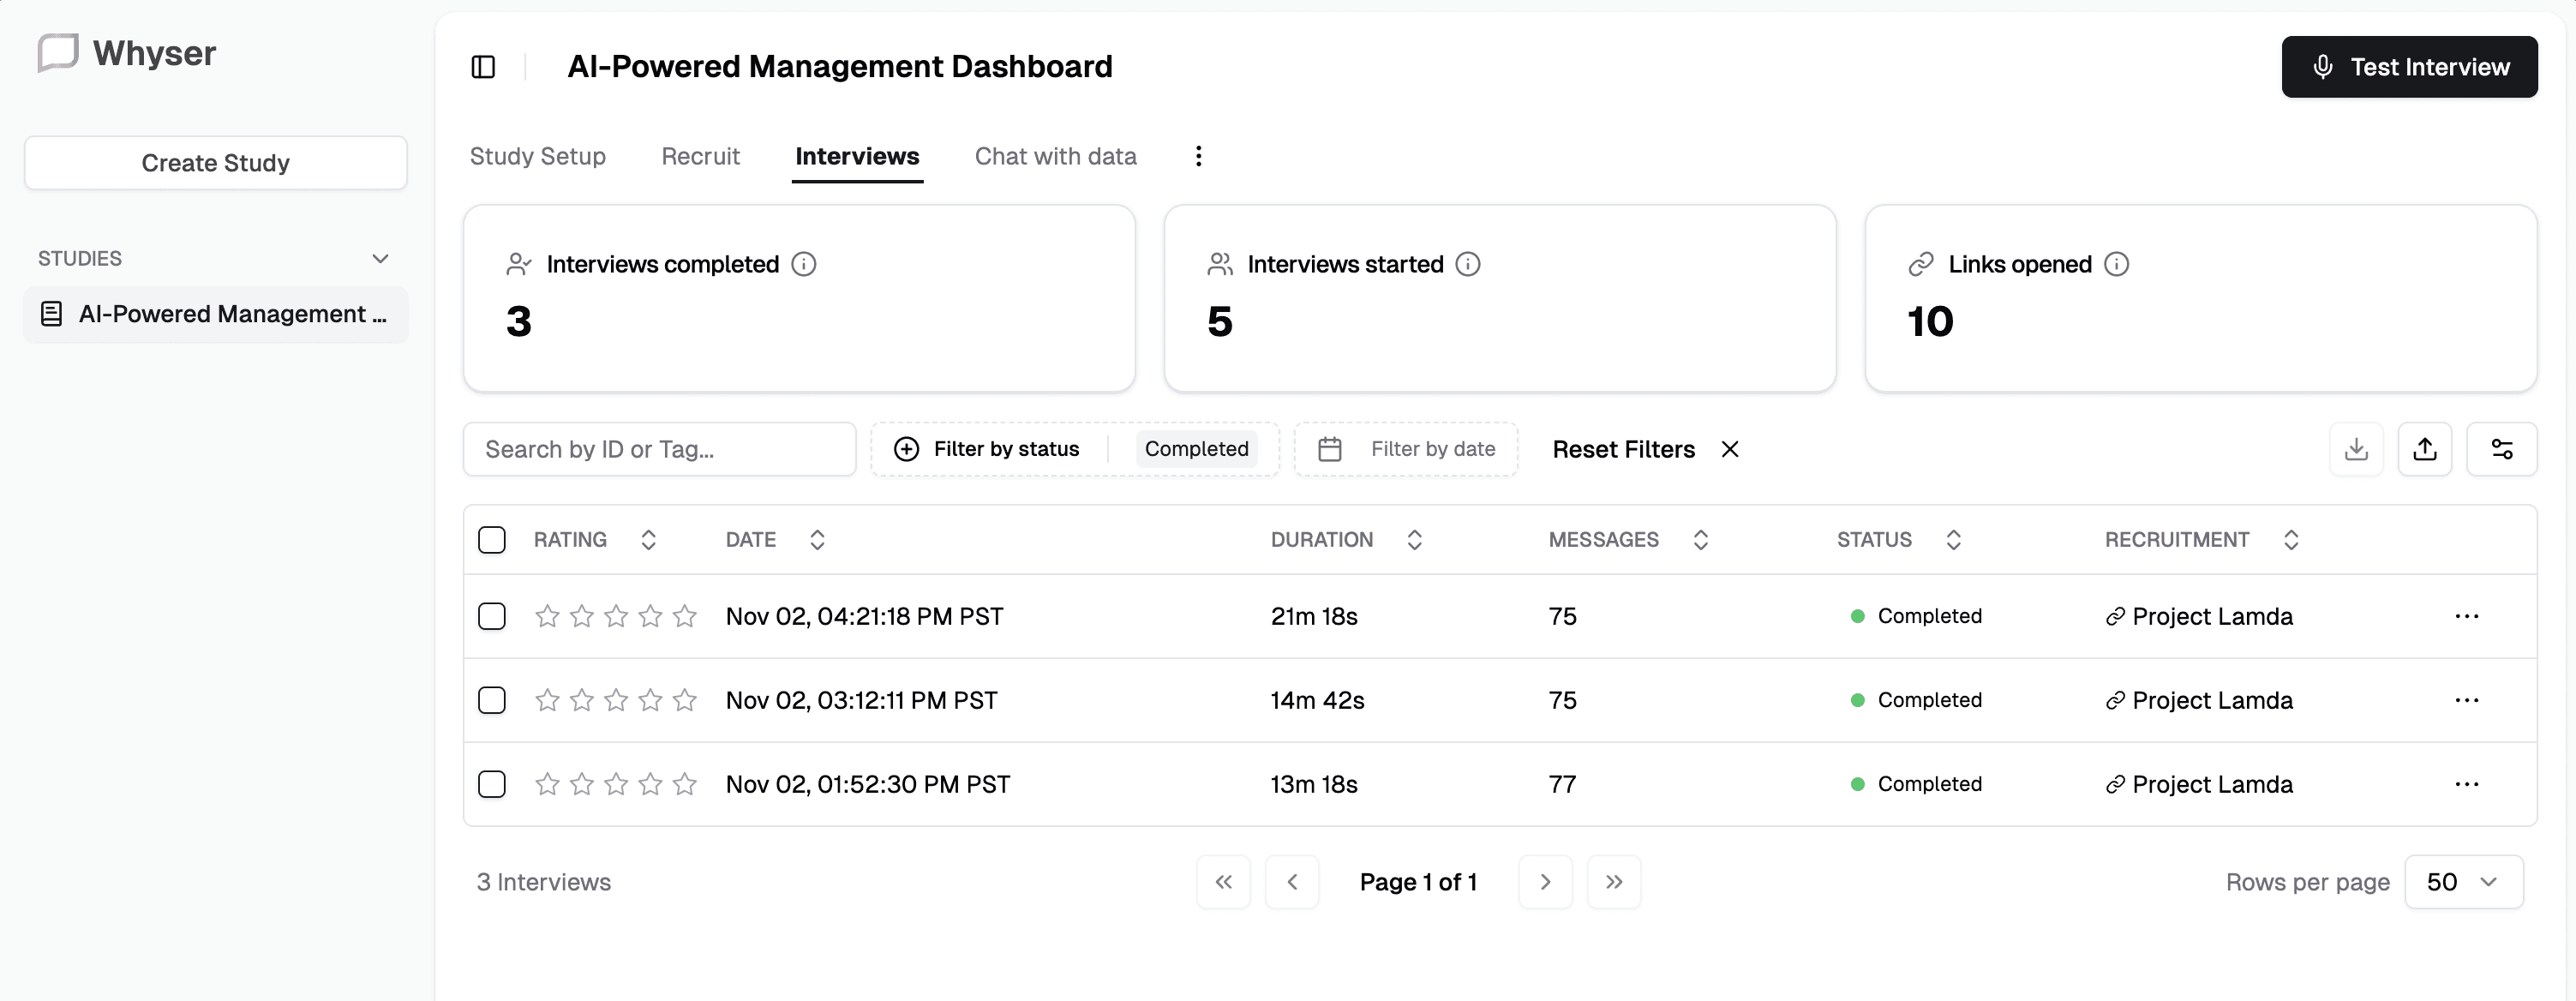Switch to the Chat with data tab
The width and height of the screenshot is (2576, 1001).
coord(1055,156)
